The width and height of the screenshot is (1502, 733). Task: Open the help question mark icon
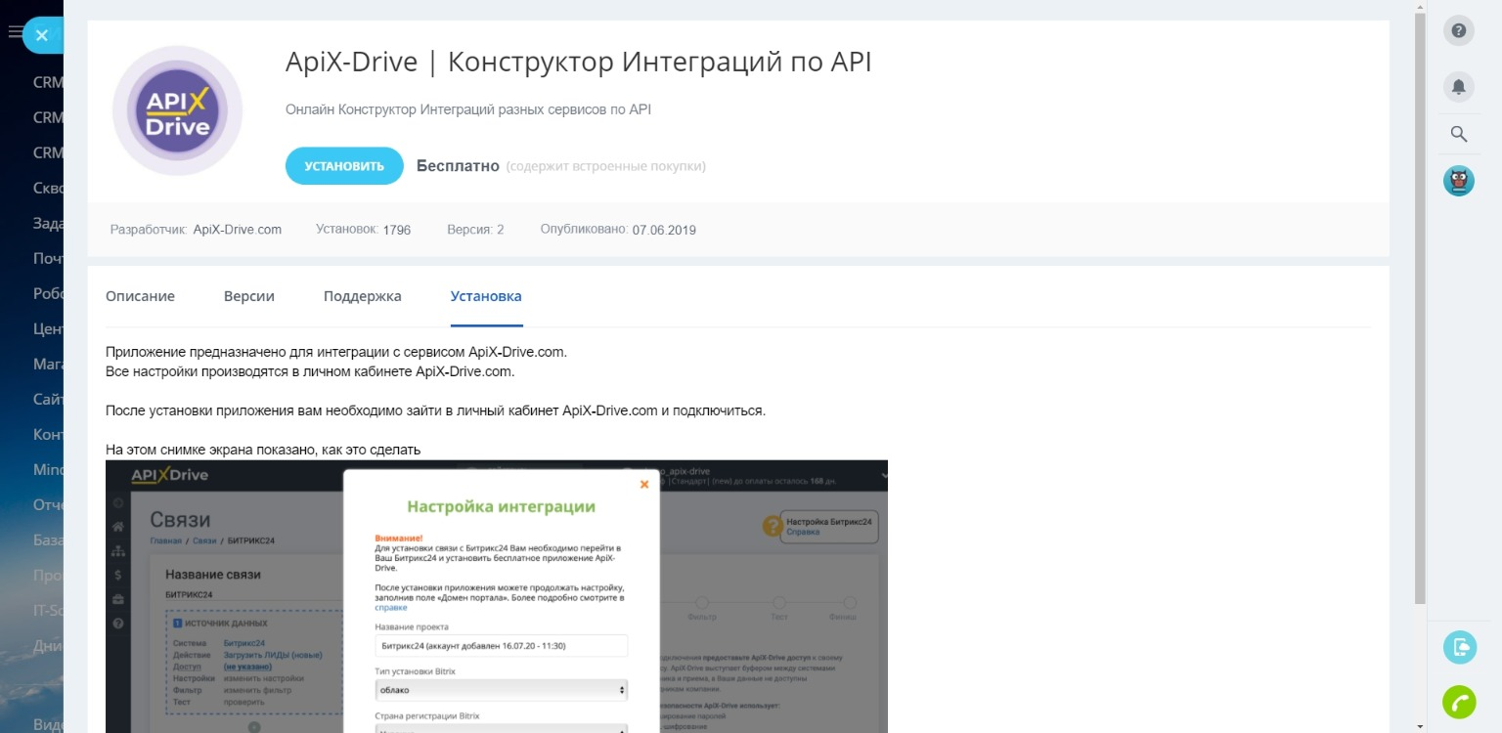[1458, 30]
